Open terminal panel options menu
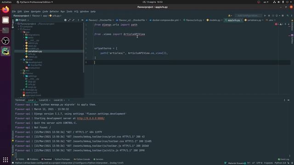This screenshot has height=165, width=294. [x=284, y=100]
